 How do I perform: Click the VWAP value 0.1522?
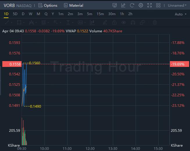(83, 31)
